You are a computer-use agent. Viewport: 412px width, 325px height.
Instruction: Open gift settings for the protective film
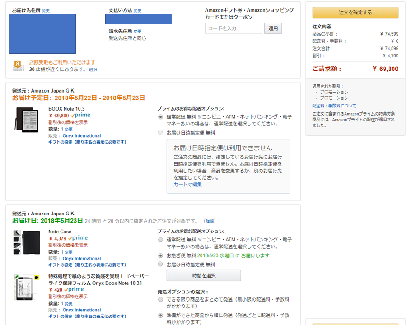(87, 316)
